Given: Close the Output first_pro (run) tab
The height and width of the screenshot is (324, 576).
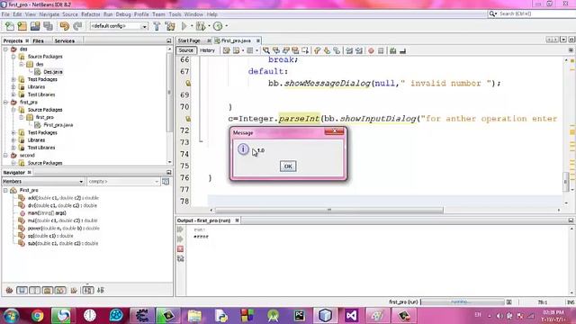Looking at the screenshot, I should [237, 220].
